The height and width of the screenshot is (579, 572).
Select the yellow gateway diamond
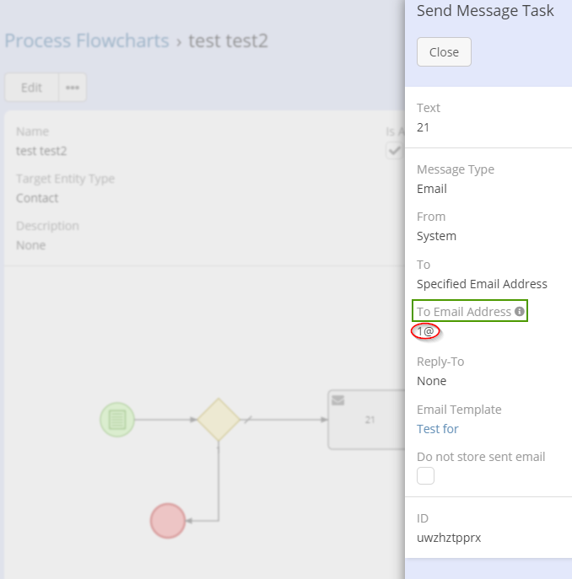pyautogui.click(x=219, y=419)
